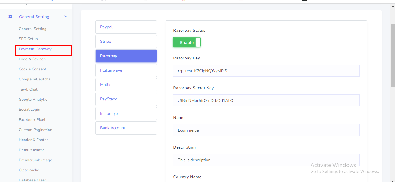The height and width of the screenshot is (182, 395).
Task: Go to the PayStack tab
Action: point(126,99)
